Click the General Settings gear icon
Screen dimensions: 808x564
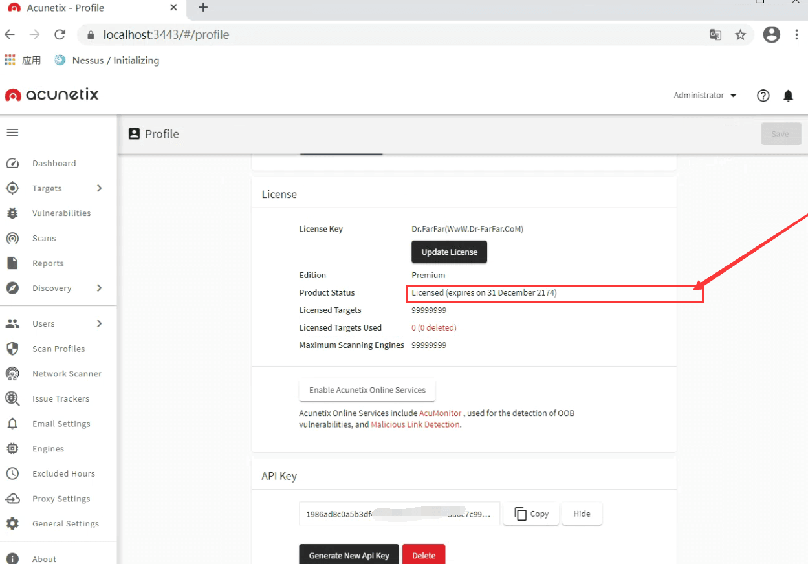tap(12, 524)
